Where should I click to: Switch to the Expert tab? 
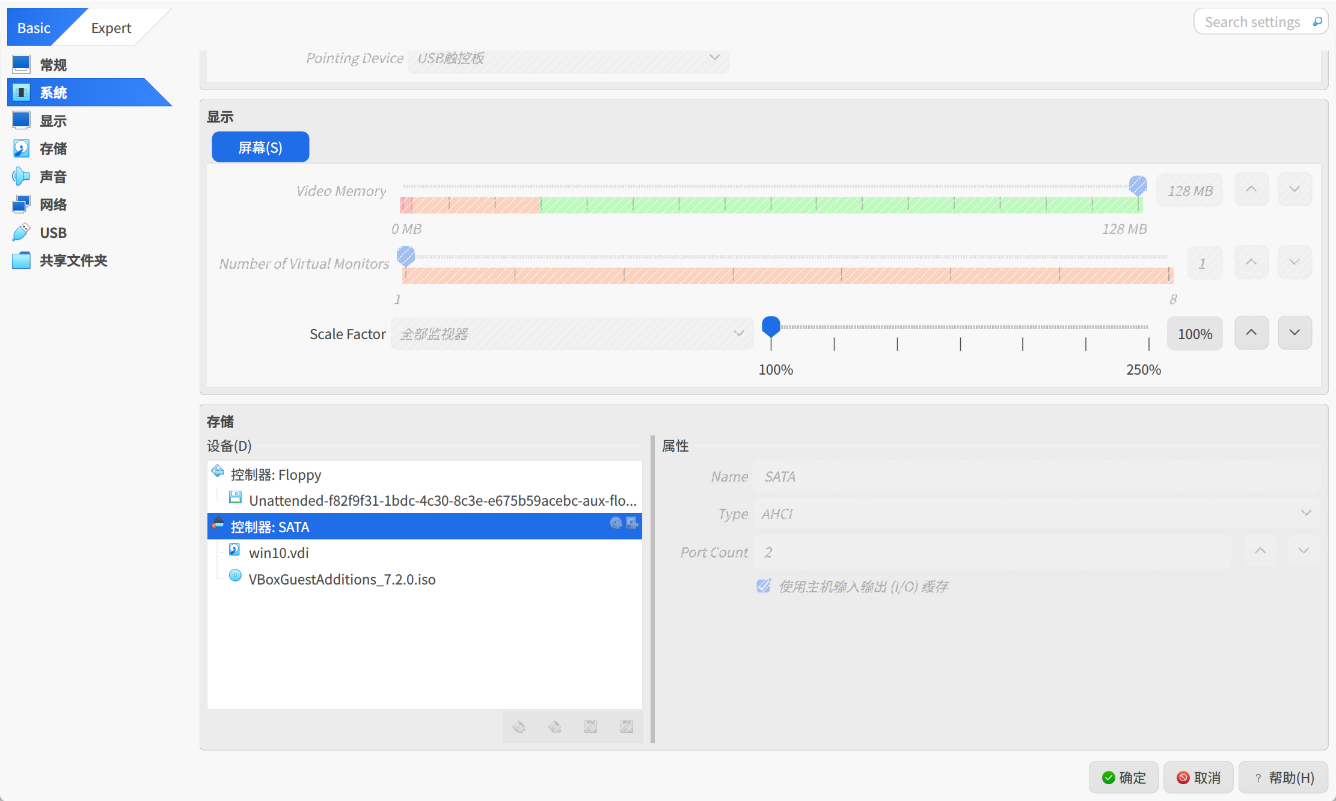111,28
